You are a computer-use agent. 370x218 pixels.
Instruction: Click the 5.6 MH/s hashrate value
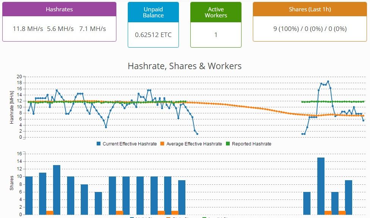click(x=60, y=29)
